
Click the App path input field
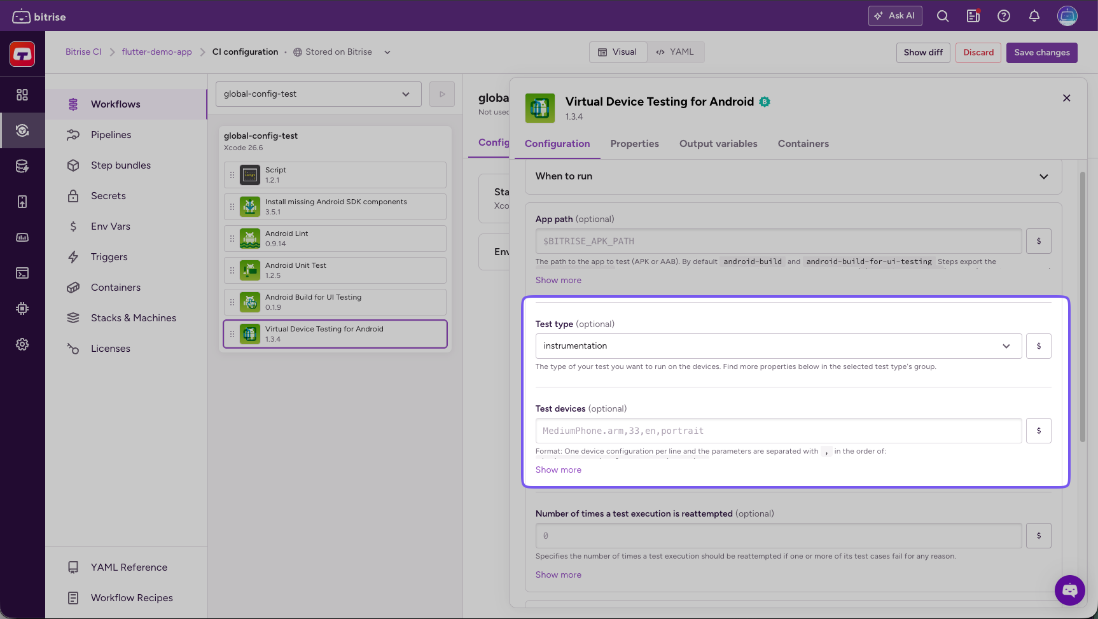pos(779,241)
